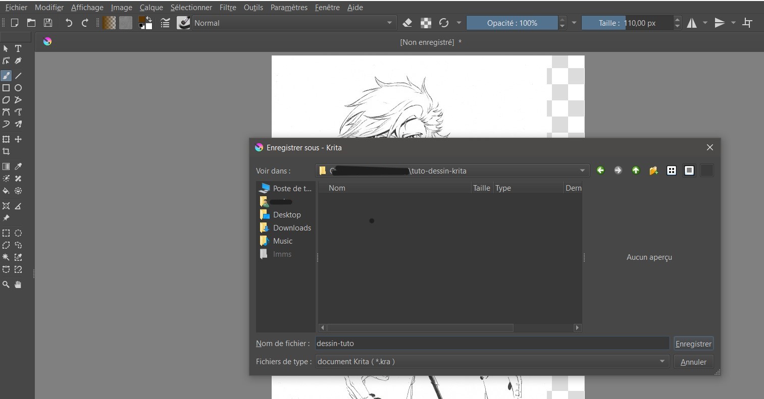Open the Sélectionner menu
The width and height of the screenshot is (764, 399).
(x=191, y=8)
